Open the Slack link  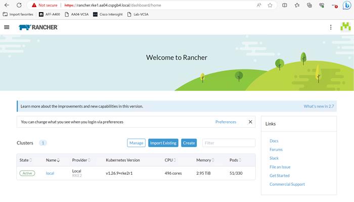(x=274, y=158)
